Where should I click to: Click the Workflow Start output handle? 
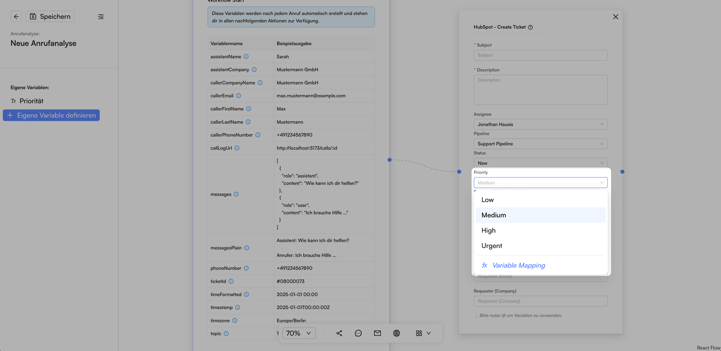(x=389, y=160)
